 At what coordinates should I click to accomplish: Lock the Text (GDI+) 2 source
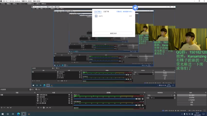[72, 99]
